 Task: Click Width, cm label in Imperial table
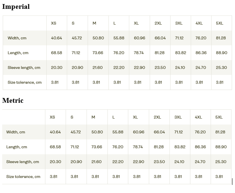(17, 38)
